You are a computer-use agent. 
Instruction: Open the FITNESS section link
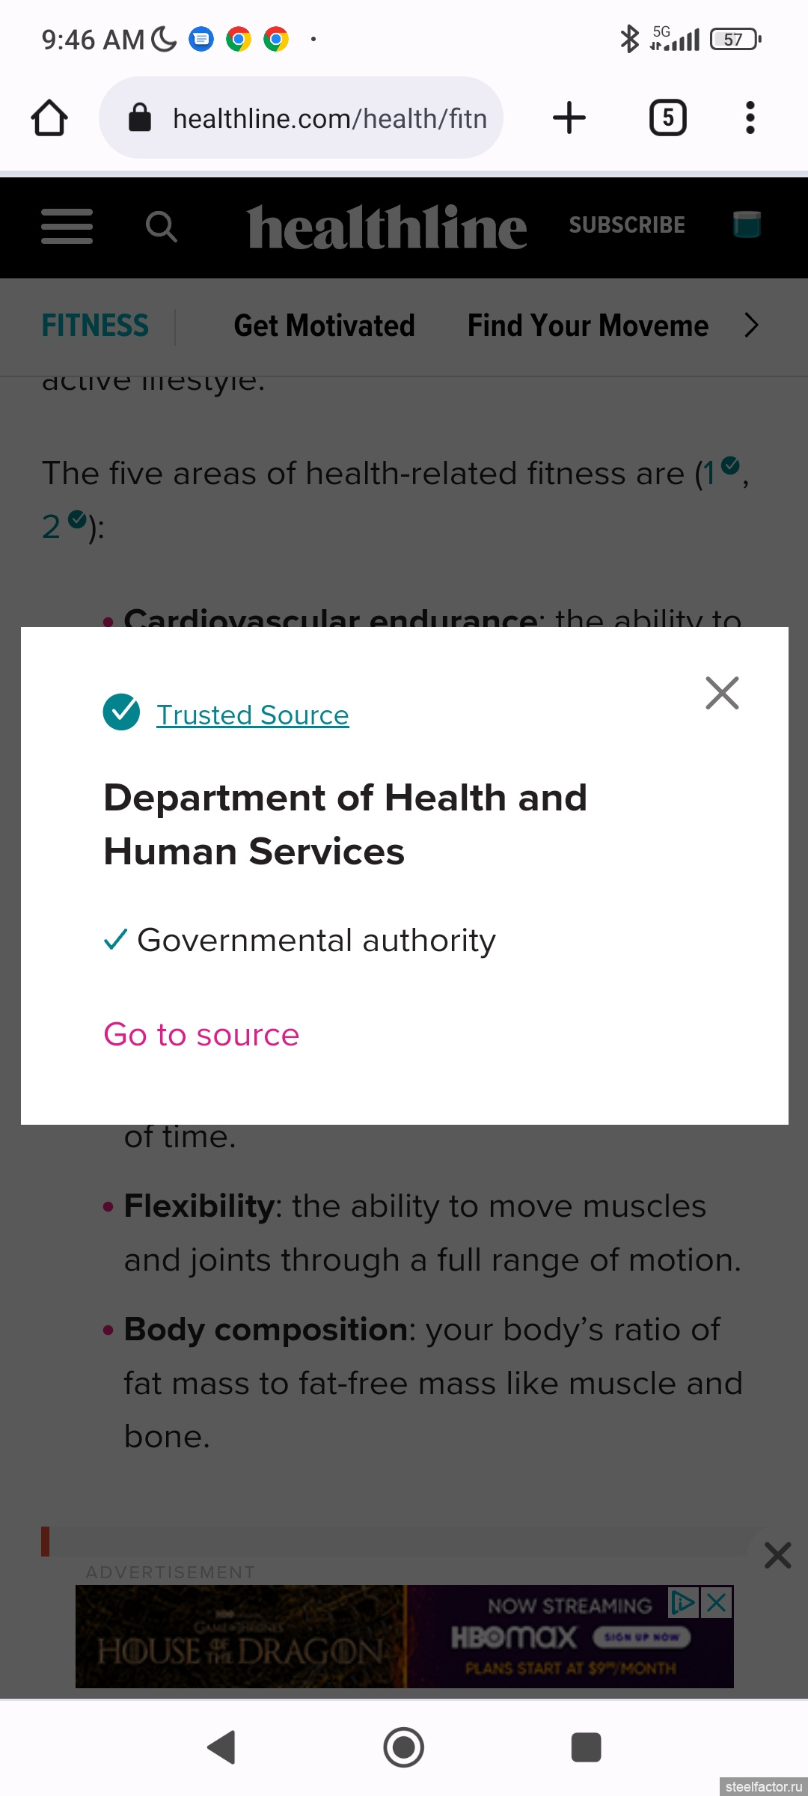95,326
